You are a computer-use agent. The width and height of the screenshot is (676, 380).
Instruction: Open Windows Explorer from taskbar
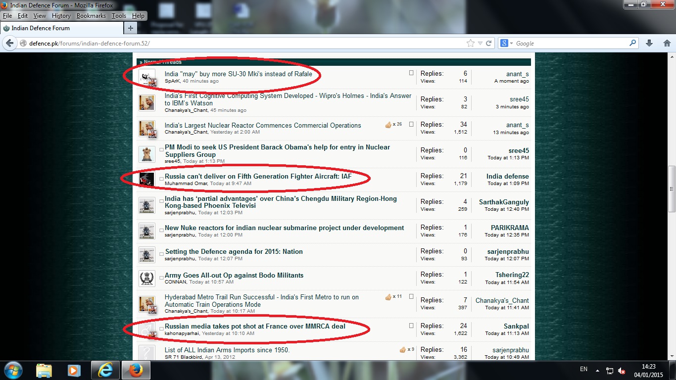click(x=44, y=370)
